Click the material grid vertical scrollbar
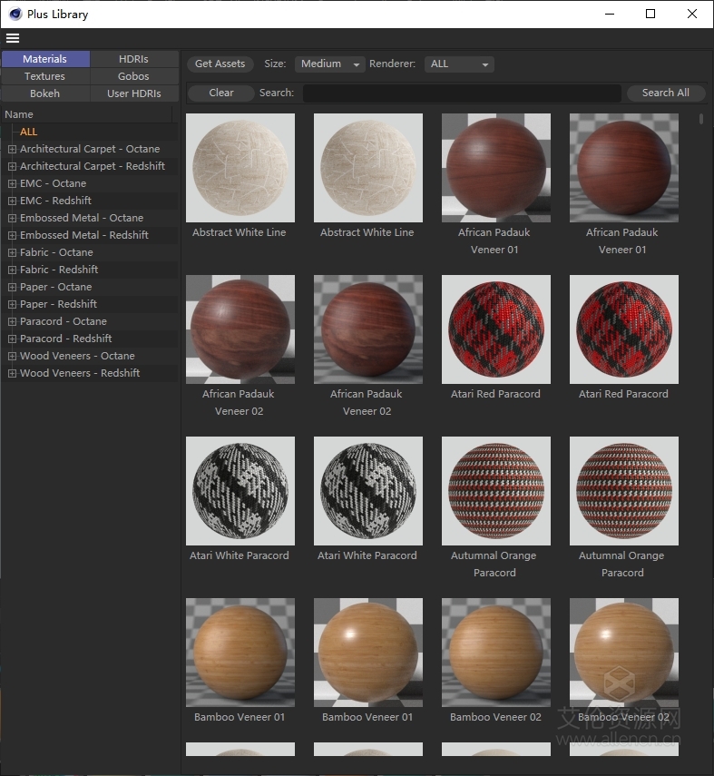714x776 pixels. click(701, 119)
